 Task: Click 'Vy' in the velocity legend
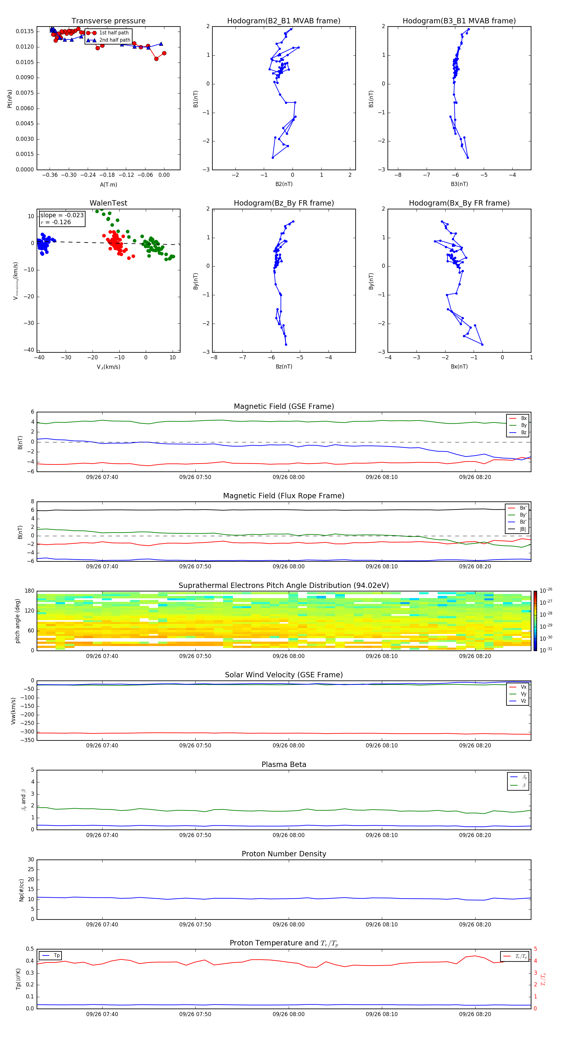coord(518,694)
